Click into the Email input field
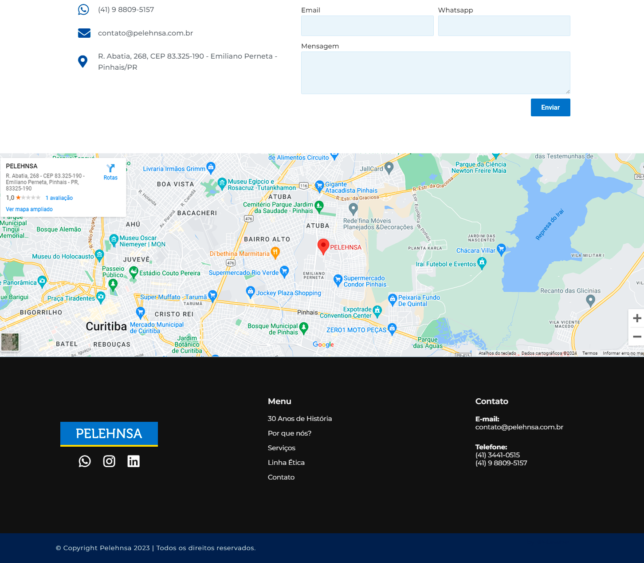644x563 pixels. coord(367,26)
